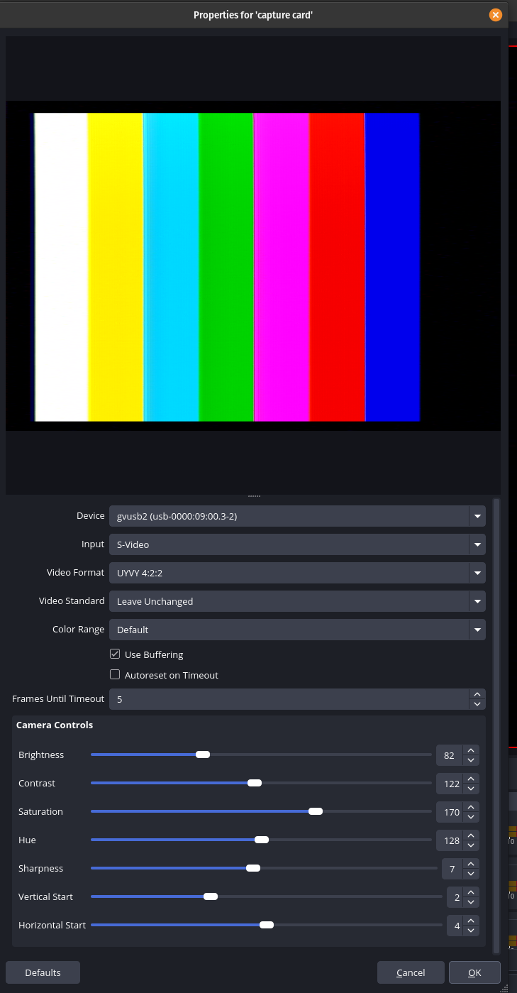Increase Sharpness value with up arrow
This screenshot has width=517, height=993.
pyautogui.click(x=471, y=864)
